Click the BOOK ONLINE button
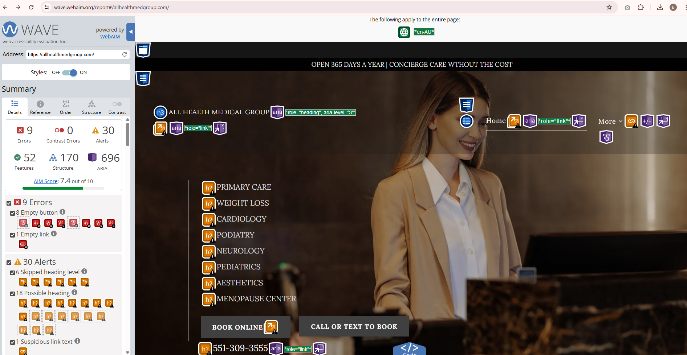 point(238,327)
